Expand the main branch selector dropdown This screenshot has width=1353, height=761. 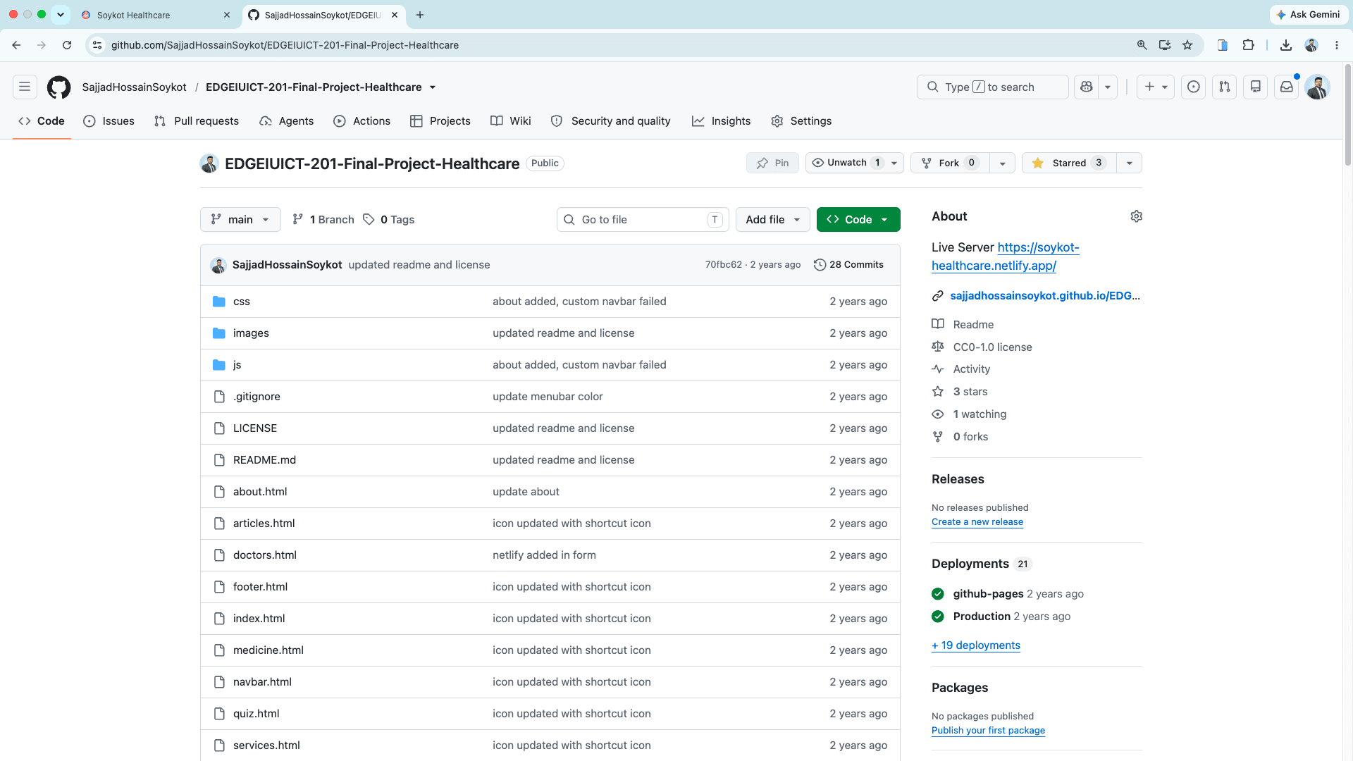click(240, 220)
